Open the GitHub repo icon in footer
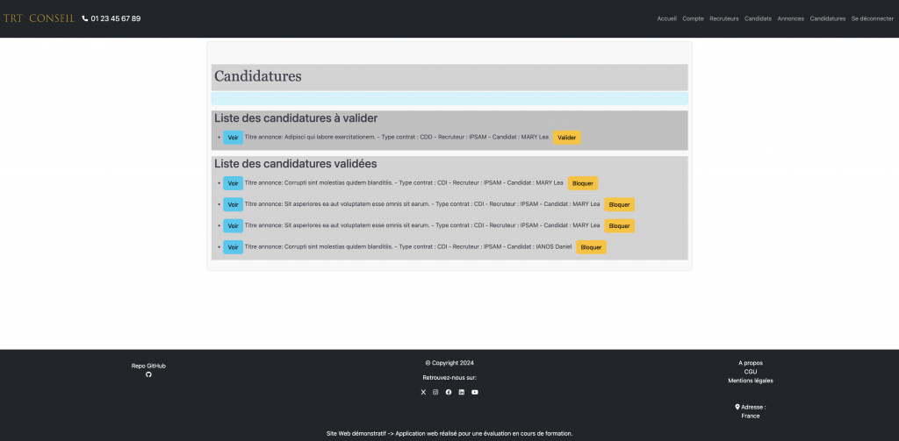This screenshot has height=441, width=899. click(148, 374)
